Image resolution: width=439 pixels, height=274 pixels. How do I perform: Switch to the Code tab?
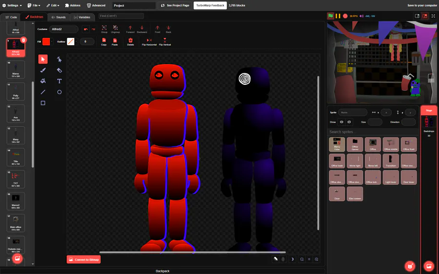(x=11, y=17)
